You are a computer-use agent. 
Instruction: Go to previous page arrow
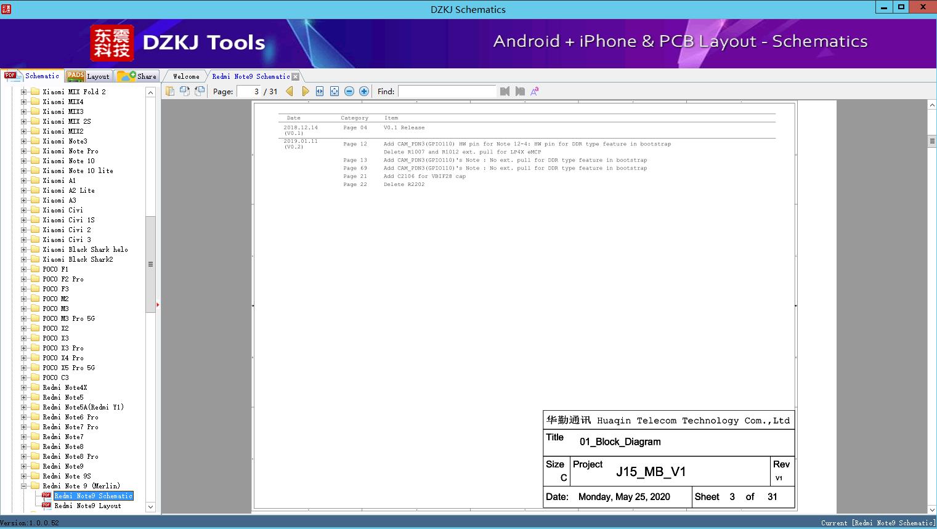click(290, 91)
